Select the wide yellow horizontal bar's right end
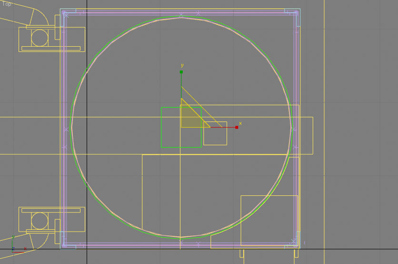This screenshot has height=264, width=398. [x=312, y=136]
